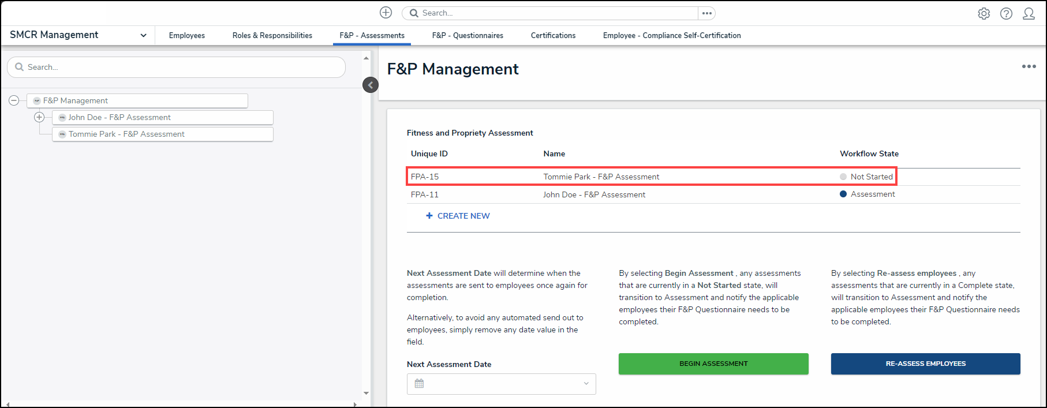Collapse the F&P Management tree node
Screen dimensions: 1047x408
pyautogui.click(x=14, y=101)
